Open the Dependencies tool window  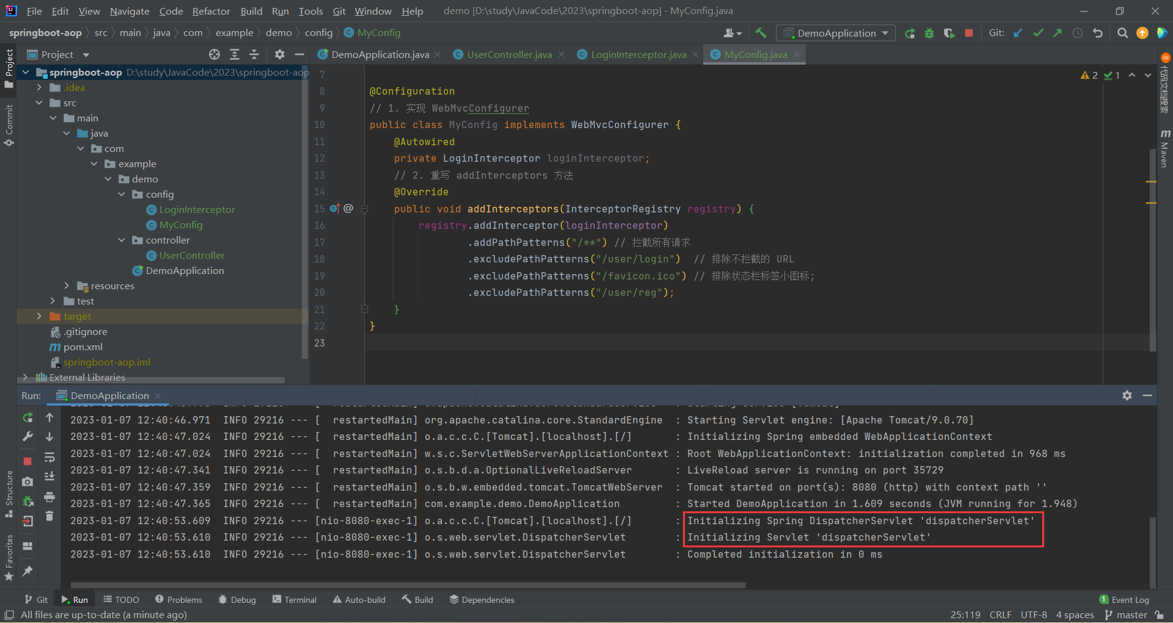pos(481,600)
